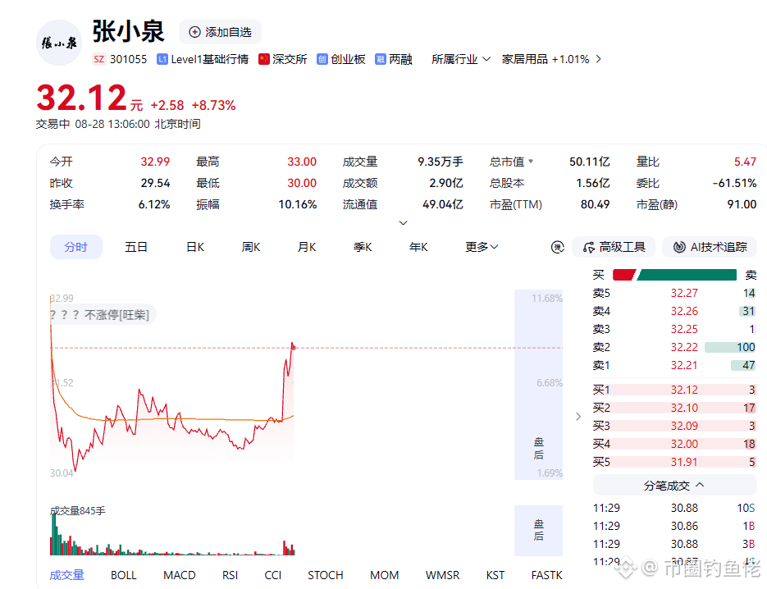Open the 更多 period dropdown

(x=482, y=247)
